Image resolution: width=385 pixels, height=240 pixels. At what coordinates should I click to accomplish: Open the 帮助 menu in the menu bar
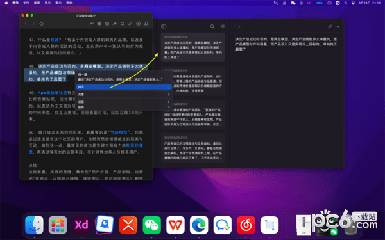[x=69, y=3]
